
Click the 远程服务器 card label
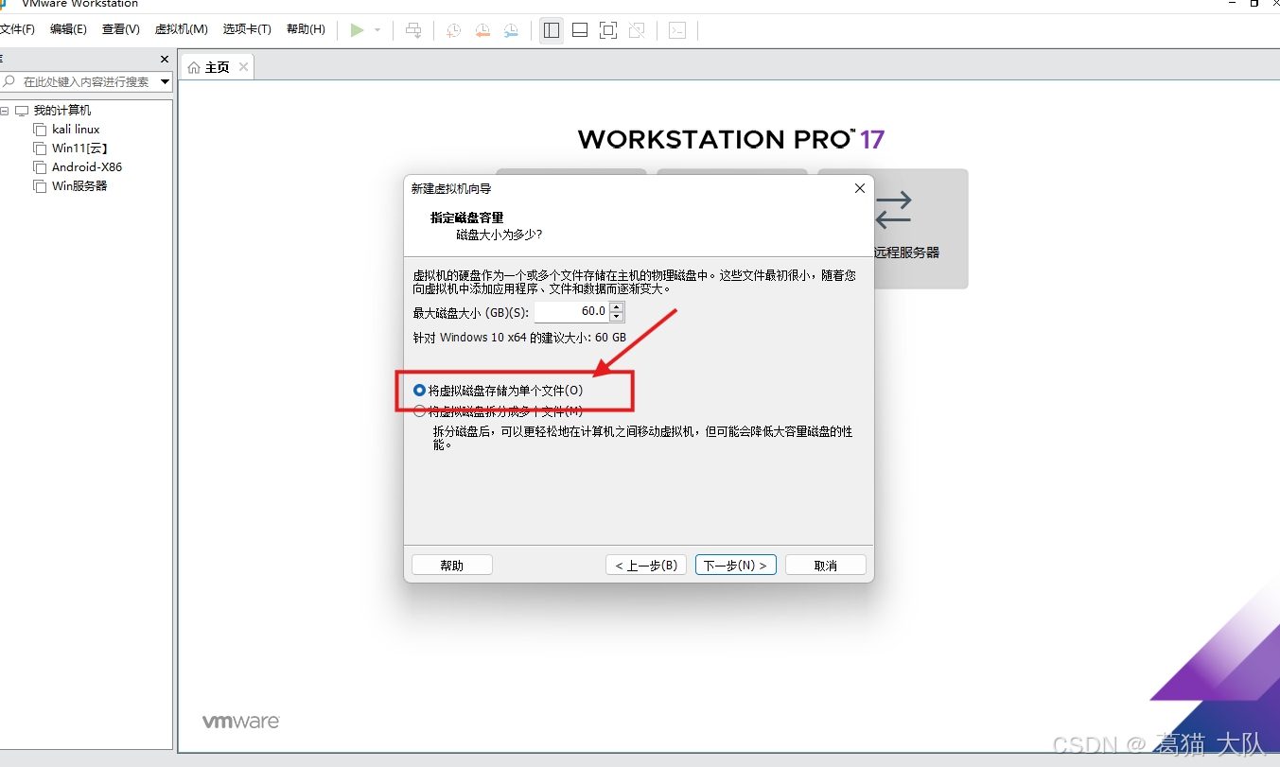click(906, 253)
